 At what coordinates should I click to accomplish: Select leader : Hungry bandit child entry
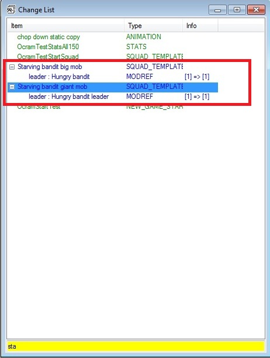point(59,77)
